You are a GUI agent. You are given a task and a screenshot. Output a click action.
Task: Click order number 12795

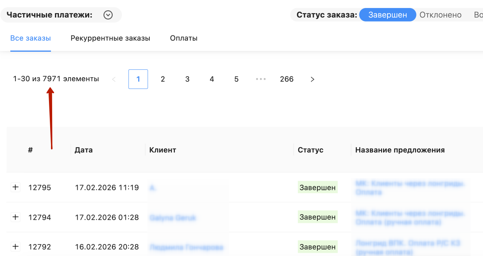(x=40, y=188)
